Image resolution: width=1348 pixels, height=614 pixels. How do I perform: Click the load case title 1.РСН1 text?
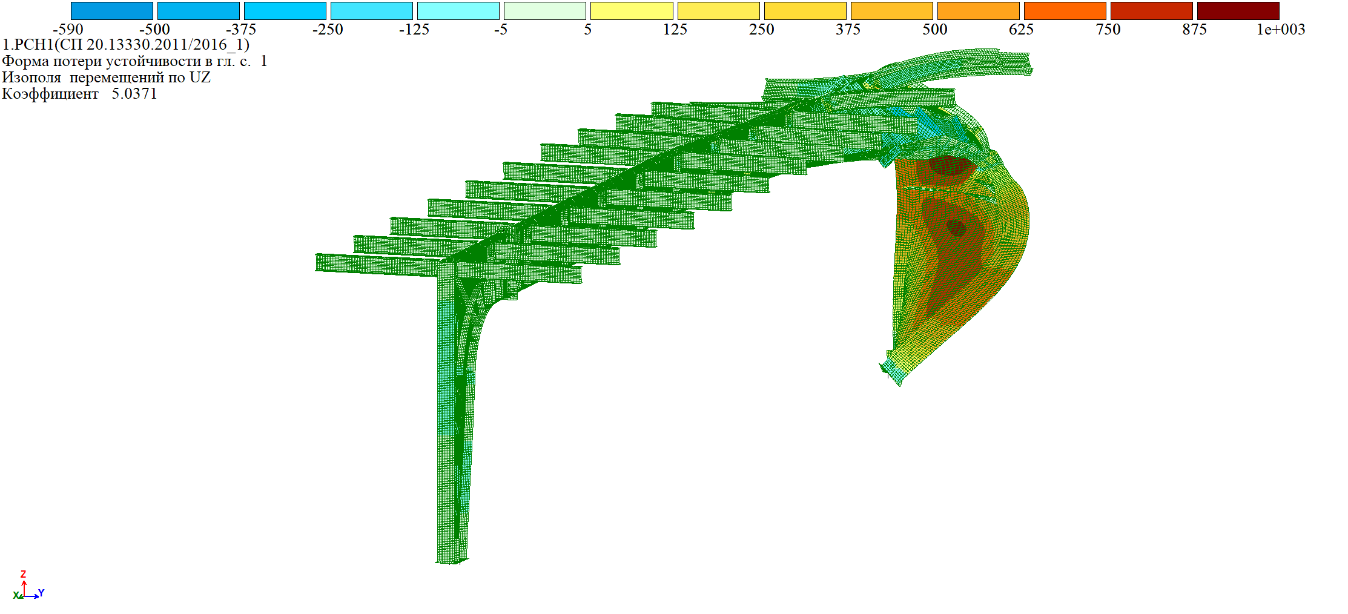pos(126,45)
